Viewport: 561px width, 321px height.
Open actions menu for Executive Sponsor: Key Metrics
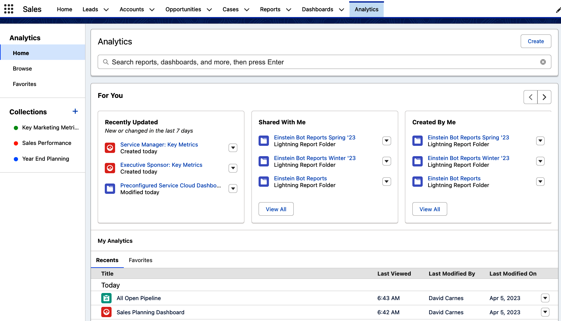[233, 168]
